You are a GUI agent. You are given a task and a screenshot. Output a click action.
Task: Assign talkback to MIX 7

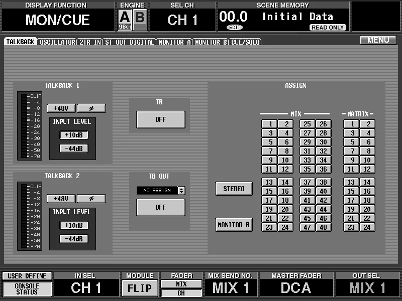pos(269,151)
